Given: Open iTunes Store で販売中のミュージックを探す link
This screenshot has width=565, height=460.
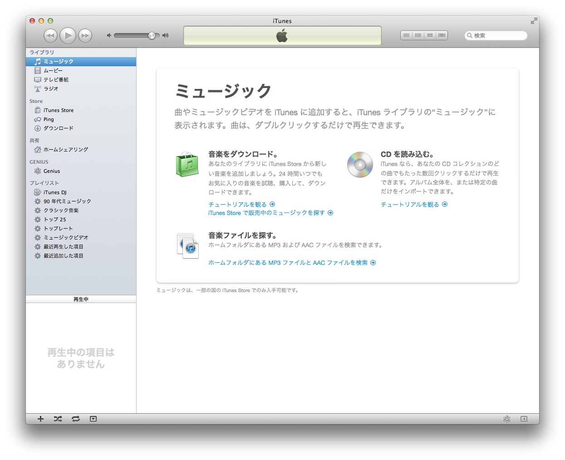Looking at the screenshot, I should tap(270, 213).
